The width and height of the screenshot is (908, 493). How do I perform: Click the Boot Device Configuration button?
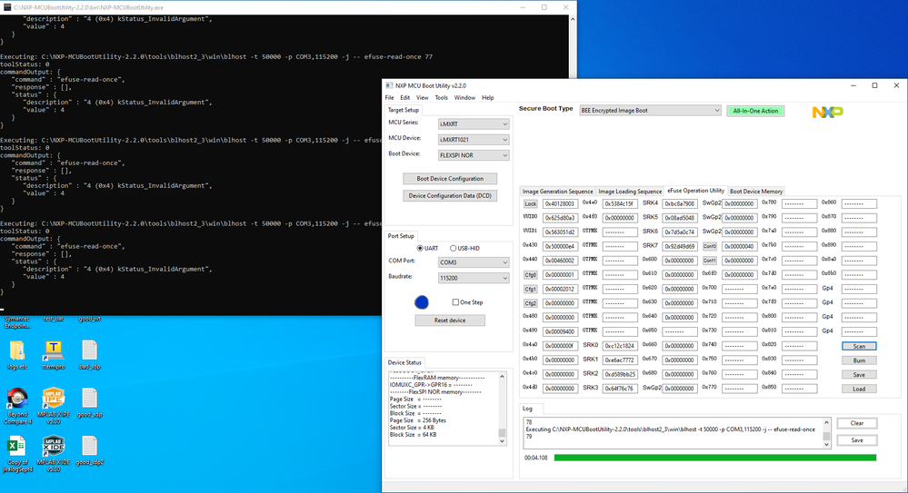click(450, 178)
